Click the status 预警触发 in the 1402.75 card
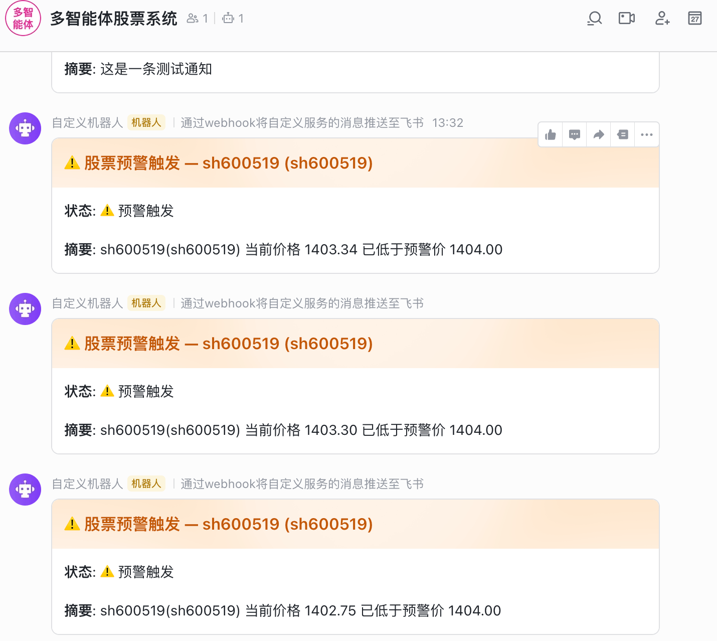Screen dimensions: 717x641 pos(146,572)
